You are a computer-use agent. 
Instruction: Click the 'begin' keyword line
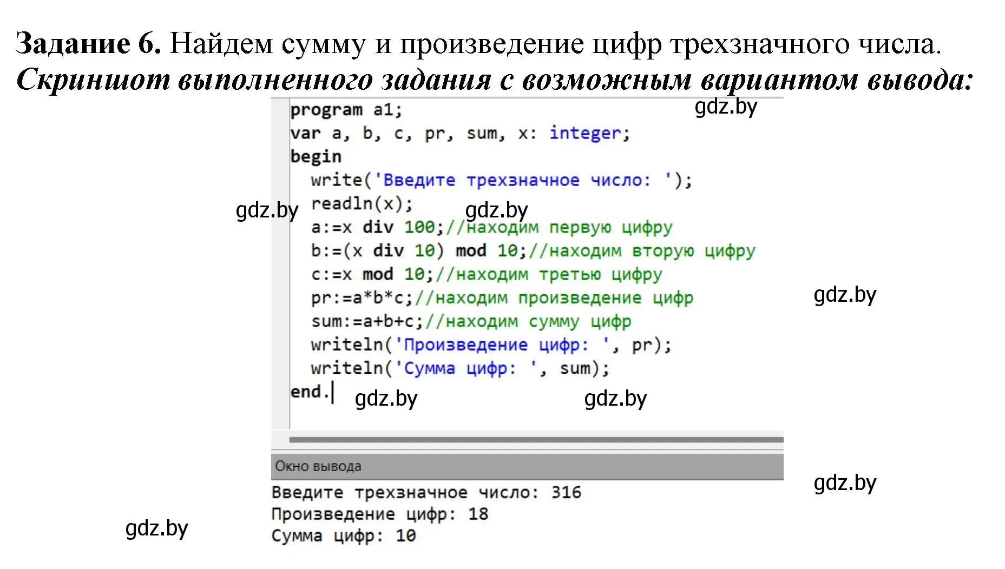point(316,157)
